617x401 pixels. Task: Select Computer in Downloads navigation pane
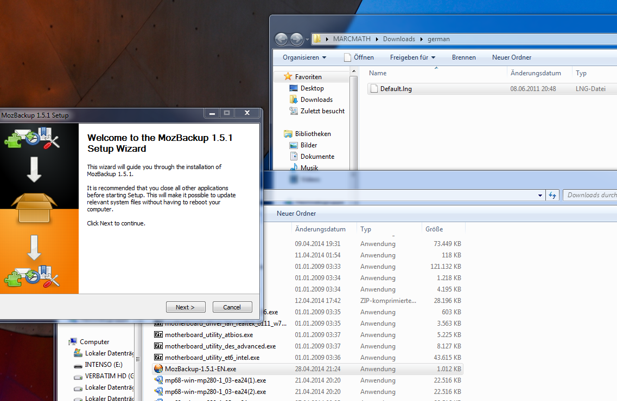click(x=94, y=342)
